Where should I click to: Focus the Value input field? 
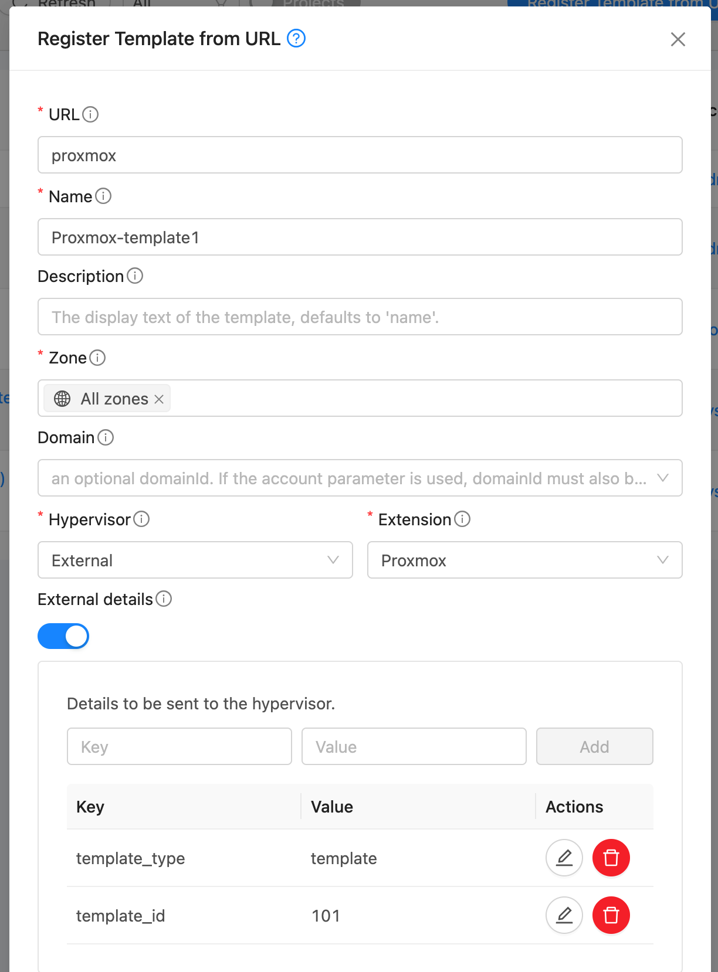click(x=414, y=746)
